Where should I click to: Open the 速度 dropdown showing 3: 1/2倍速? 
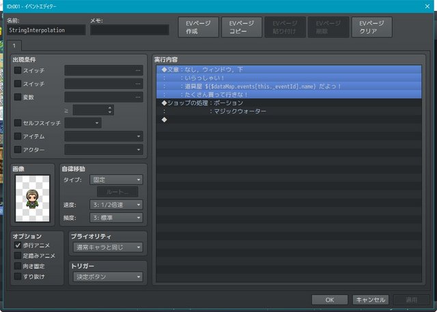pos(116,205)
